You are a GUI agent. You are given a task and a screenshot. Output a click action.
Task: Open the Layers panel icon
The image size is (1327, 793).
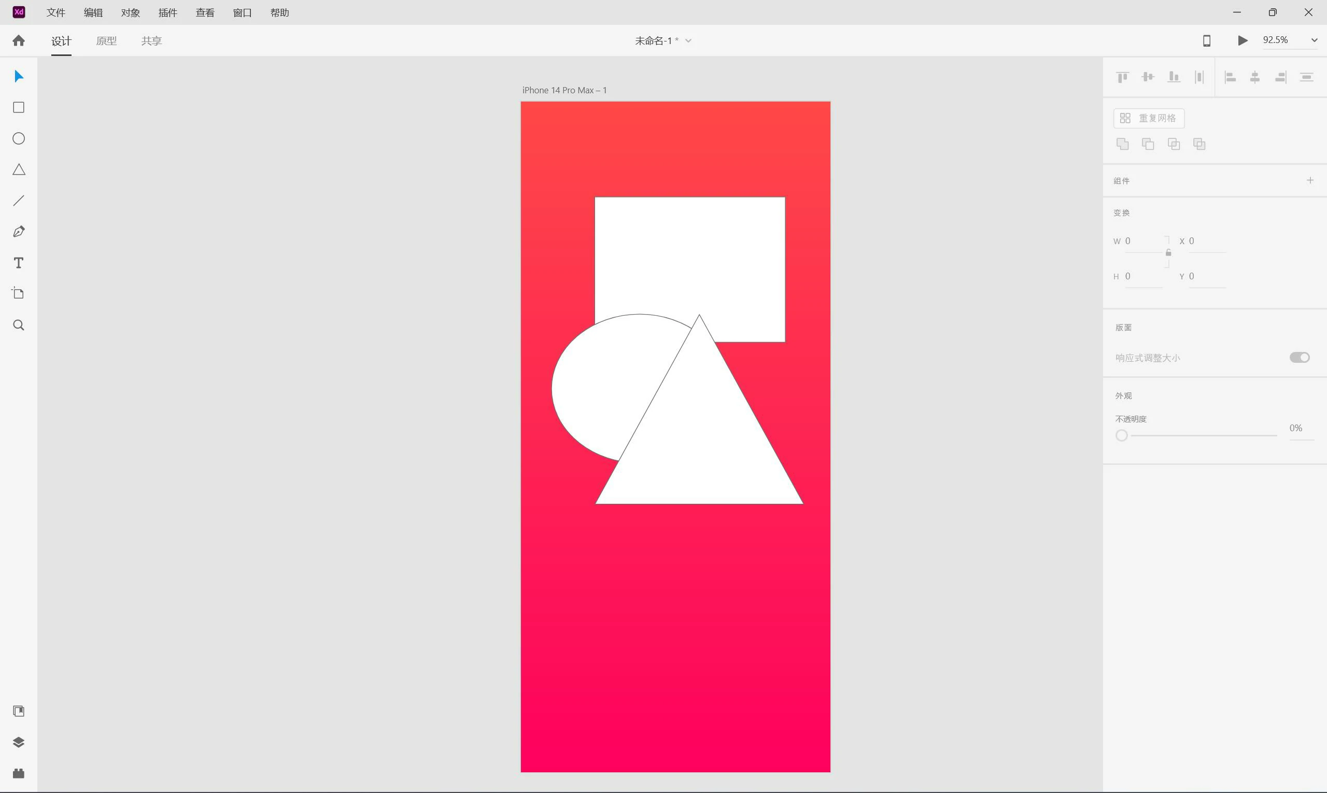[19, 742]
